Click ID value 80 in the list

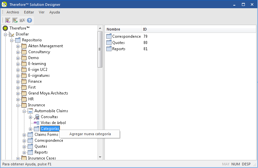[145, 43]
